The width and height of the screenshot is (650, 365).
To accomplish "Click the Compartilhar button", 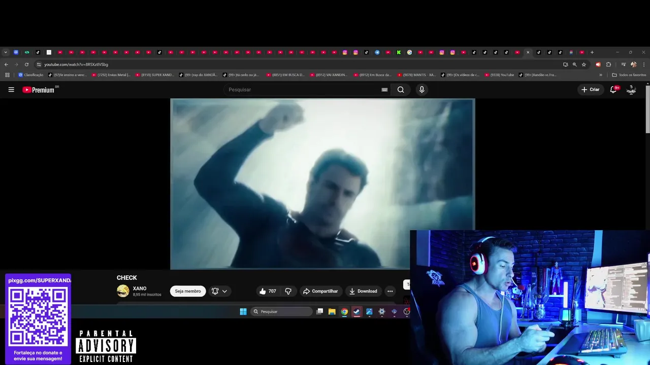I will pos(320,291).
